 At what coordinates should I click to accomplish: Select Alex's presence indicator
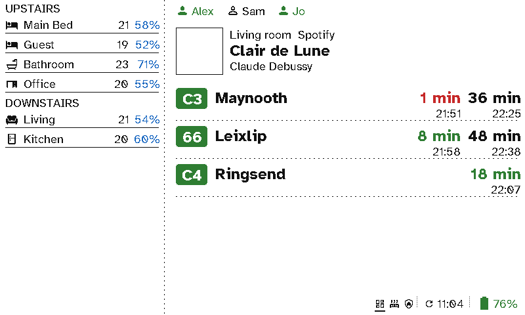point(196,11)
